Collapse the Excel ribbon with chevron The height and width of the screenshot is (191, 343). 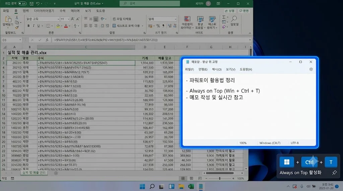(250, 33)
